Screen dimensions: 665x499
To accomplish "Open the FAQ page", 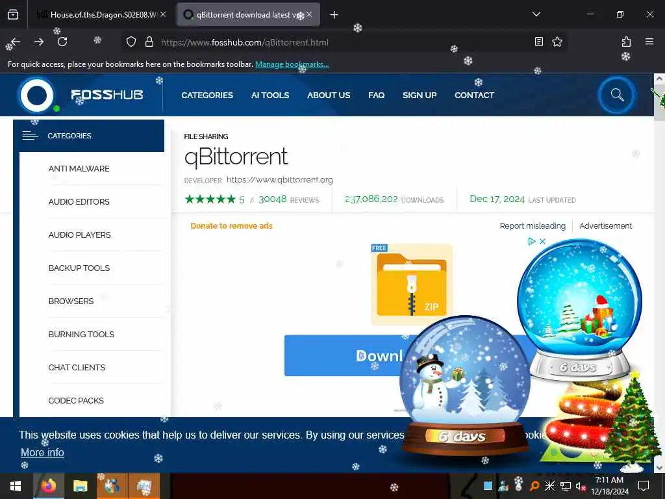I will (376, 95).
